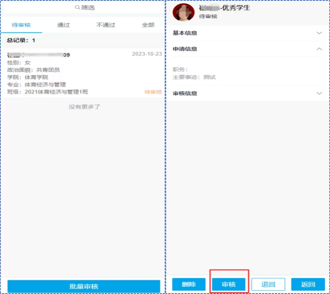This screenshot has height=294, width=330.
Task: Select the 不通过 tab
Action: tap(106, 25)
